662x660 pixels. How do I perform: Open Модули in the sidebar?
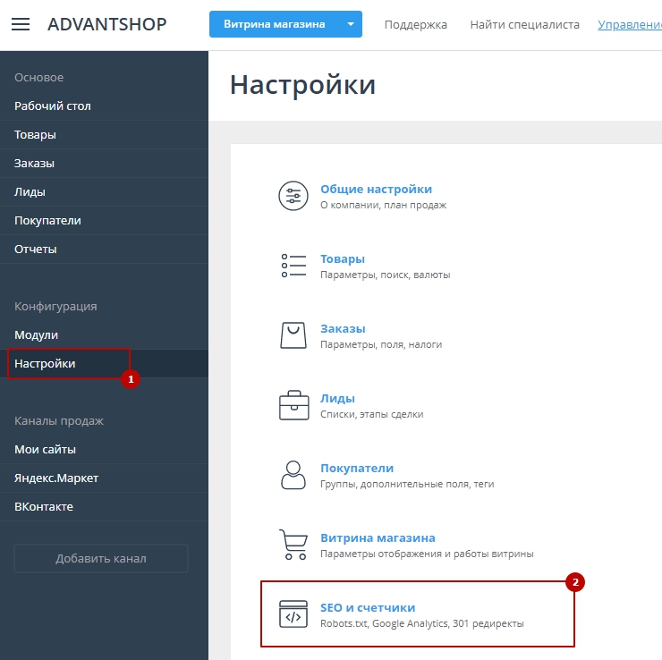[x=36, y=334]
